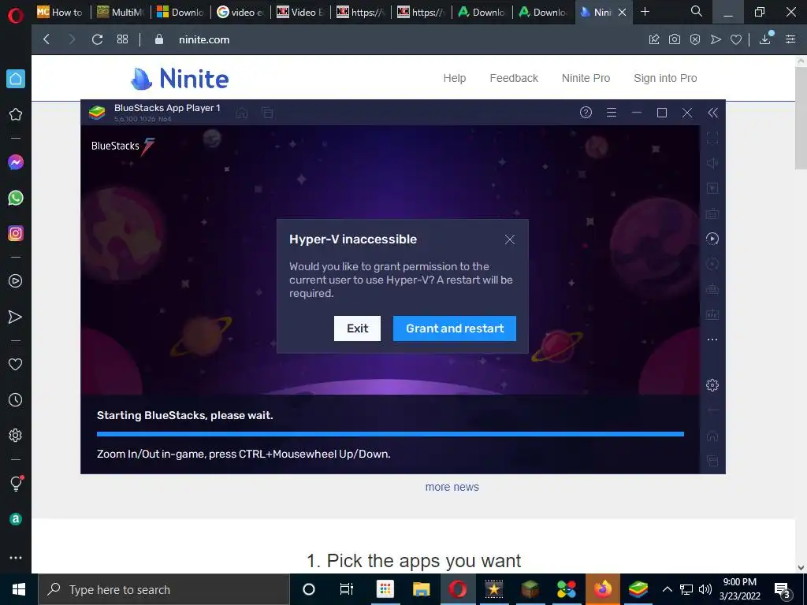Viewport: 807px width, 605px height.
Task: Open Messenger in Opera sidebar
Action: (16, 162)
